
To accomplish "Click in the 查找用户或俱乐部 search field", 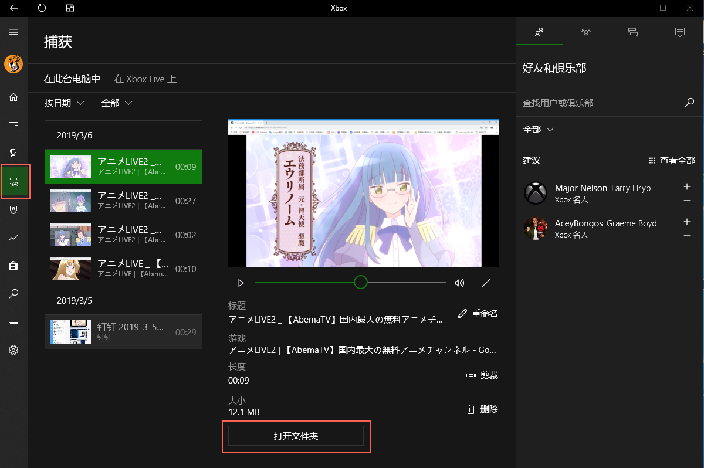I will pos(601,103).
